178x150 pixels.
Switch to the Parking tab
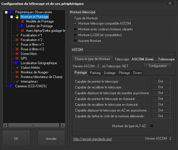tap(95, 73)
